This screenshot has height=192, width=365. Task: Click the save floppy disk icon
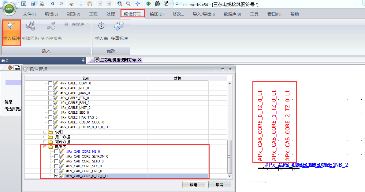click(33, 4)
